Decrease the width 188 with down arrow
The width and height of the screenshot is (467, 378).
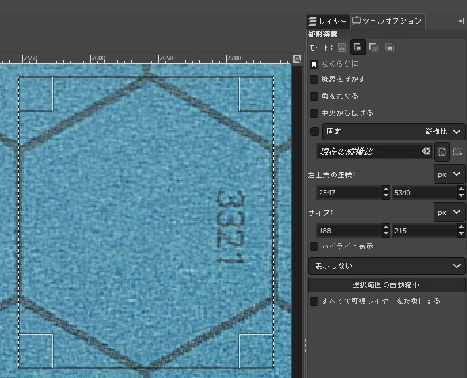pos(386,234)
